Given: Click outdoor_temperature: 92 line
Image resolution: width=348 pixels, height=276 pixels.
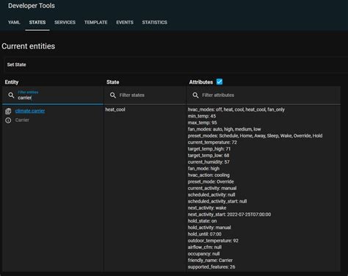Looking at the screenshot, I should tap(213, 241).
